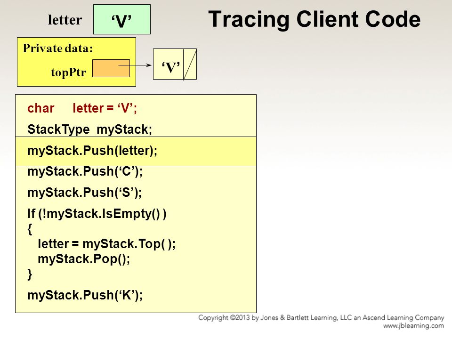Click the line "myStack.Push('S');"
Screen dimensions: 452x339
(x=84, y=193)
